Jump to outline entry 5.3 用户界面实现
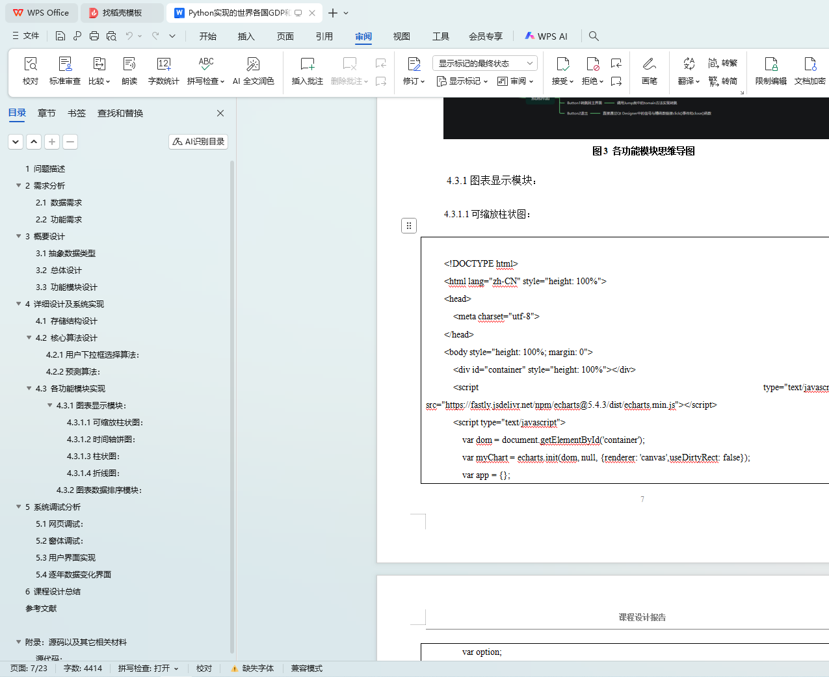829x677 pixels. (66, 557)
